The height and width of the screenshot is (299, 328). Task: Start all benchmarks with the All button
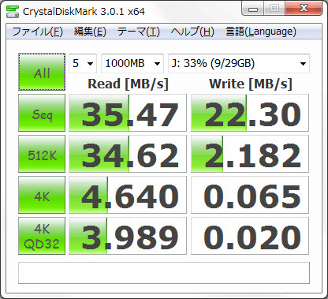coord(42,72)
